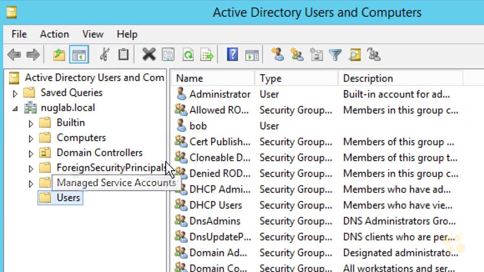Open filter options with the funnel icon
The height and width of the screenshot is (272, 484).
pyautogui.click(x=335, y=55)
